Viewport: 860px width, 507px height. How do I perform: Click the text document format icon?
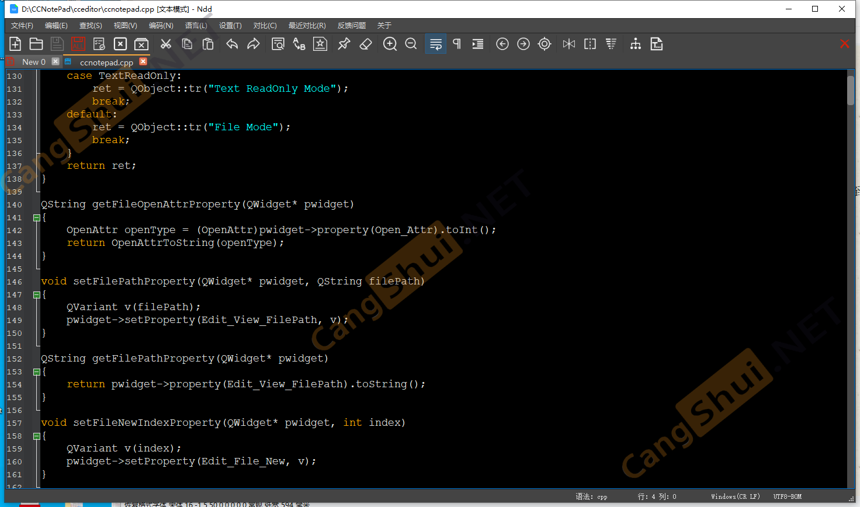[x=657, y=44]
